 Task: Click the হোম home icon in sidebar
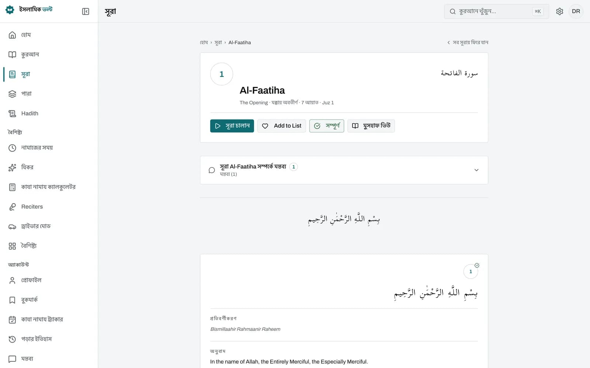coord(12,35)
